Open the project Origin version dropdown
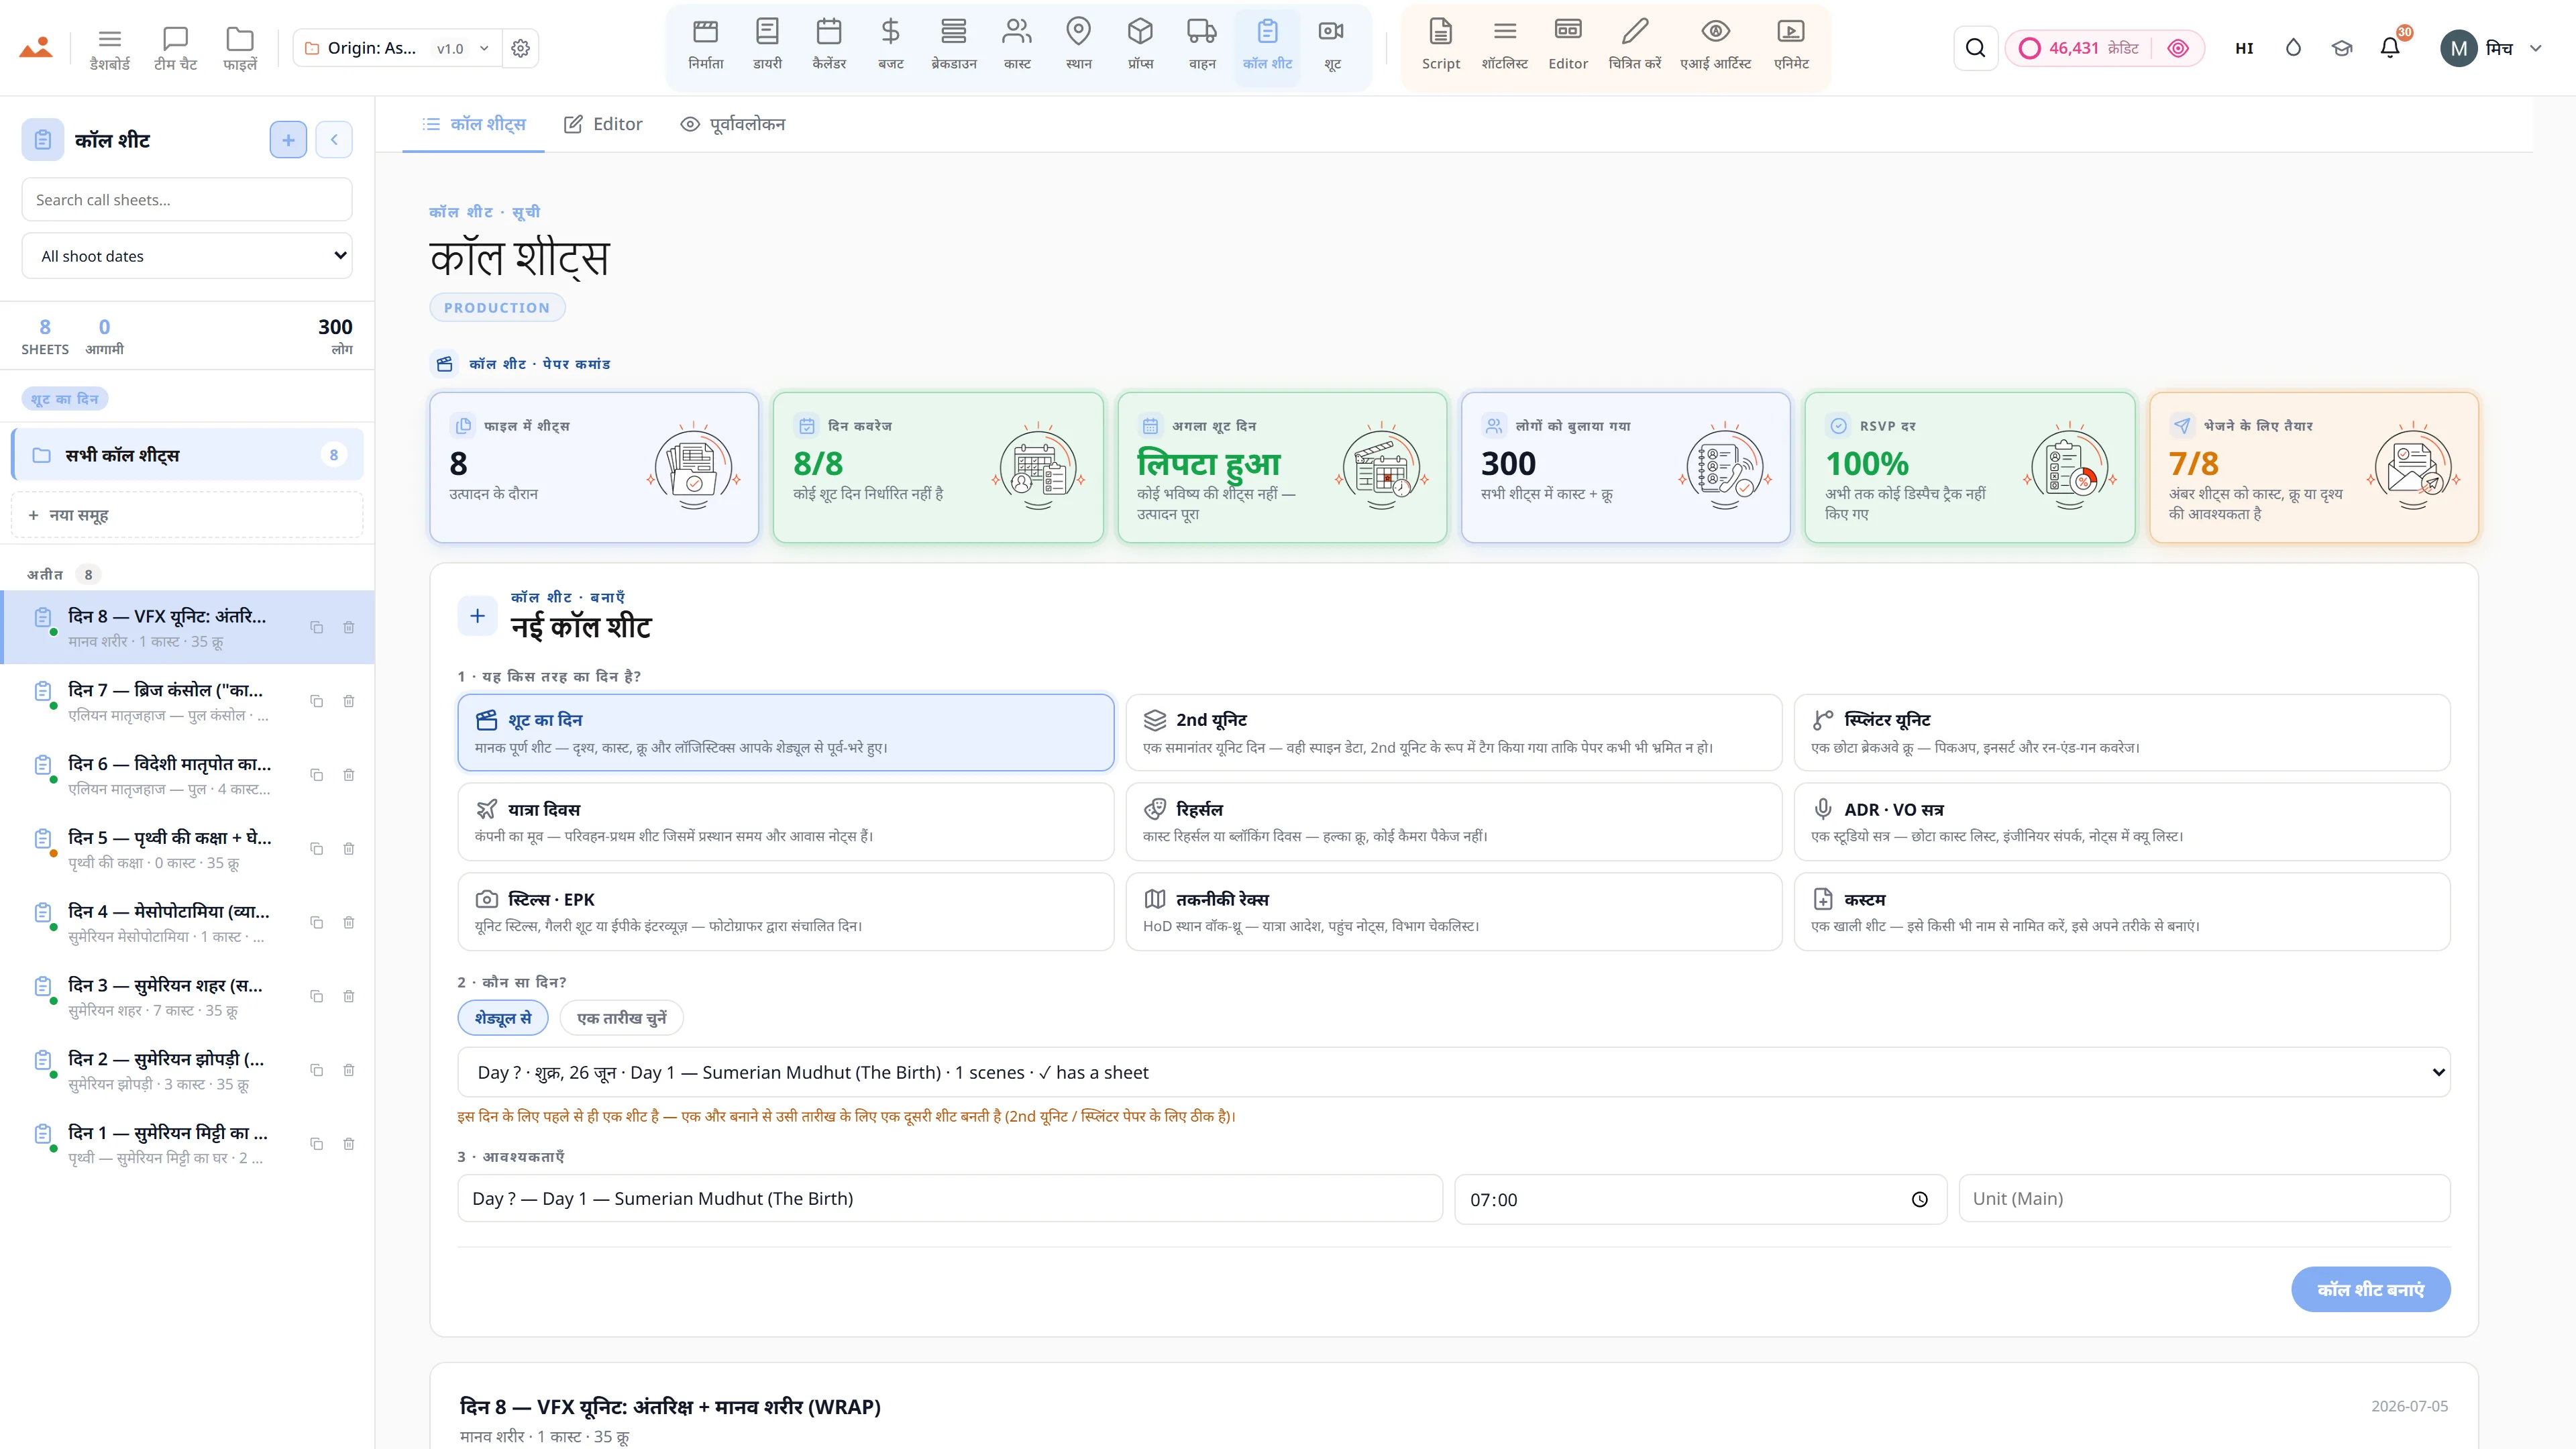Image resolution: width=2576 pixels, height=1449 pixels. tap(397, 48)
